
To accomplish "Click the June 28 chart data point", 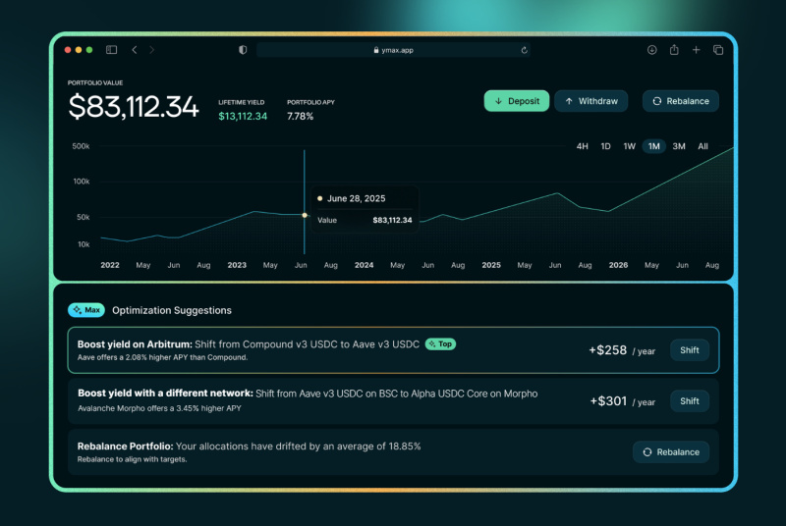I will click(305, 215).
